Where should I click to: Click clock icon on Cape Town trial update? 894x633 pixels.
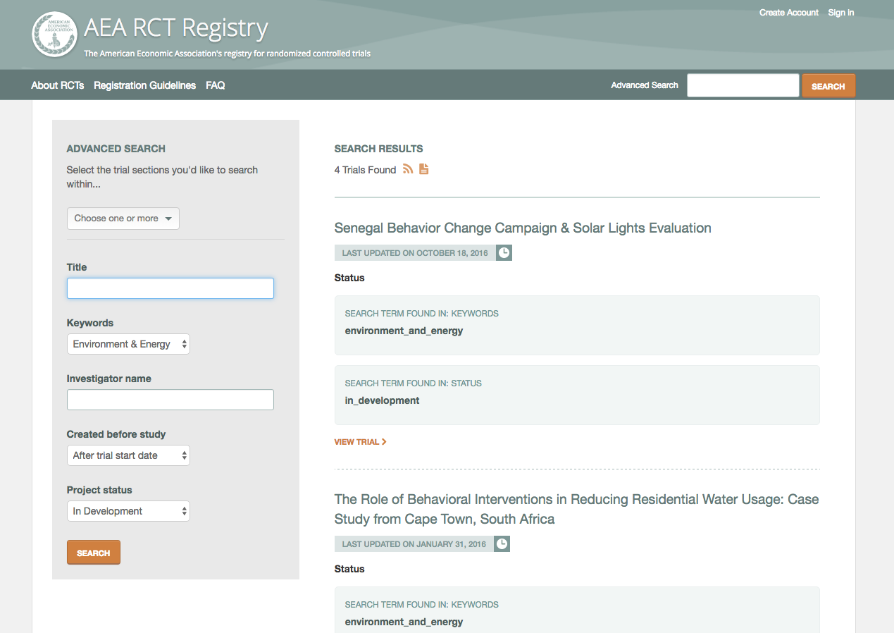tap(502, 544)
